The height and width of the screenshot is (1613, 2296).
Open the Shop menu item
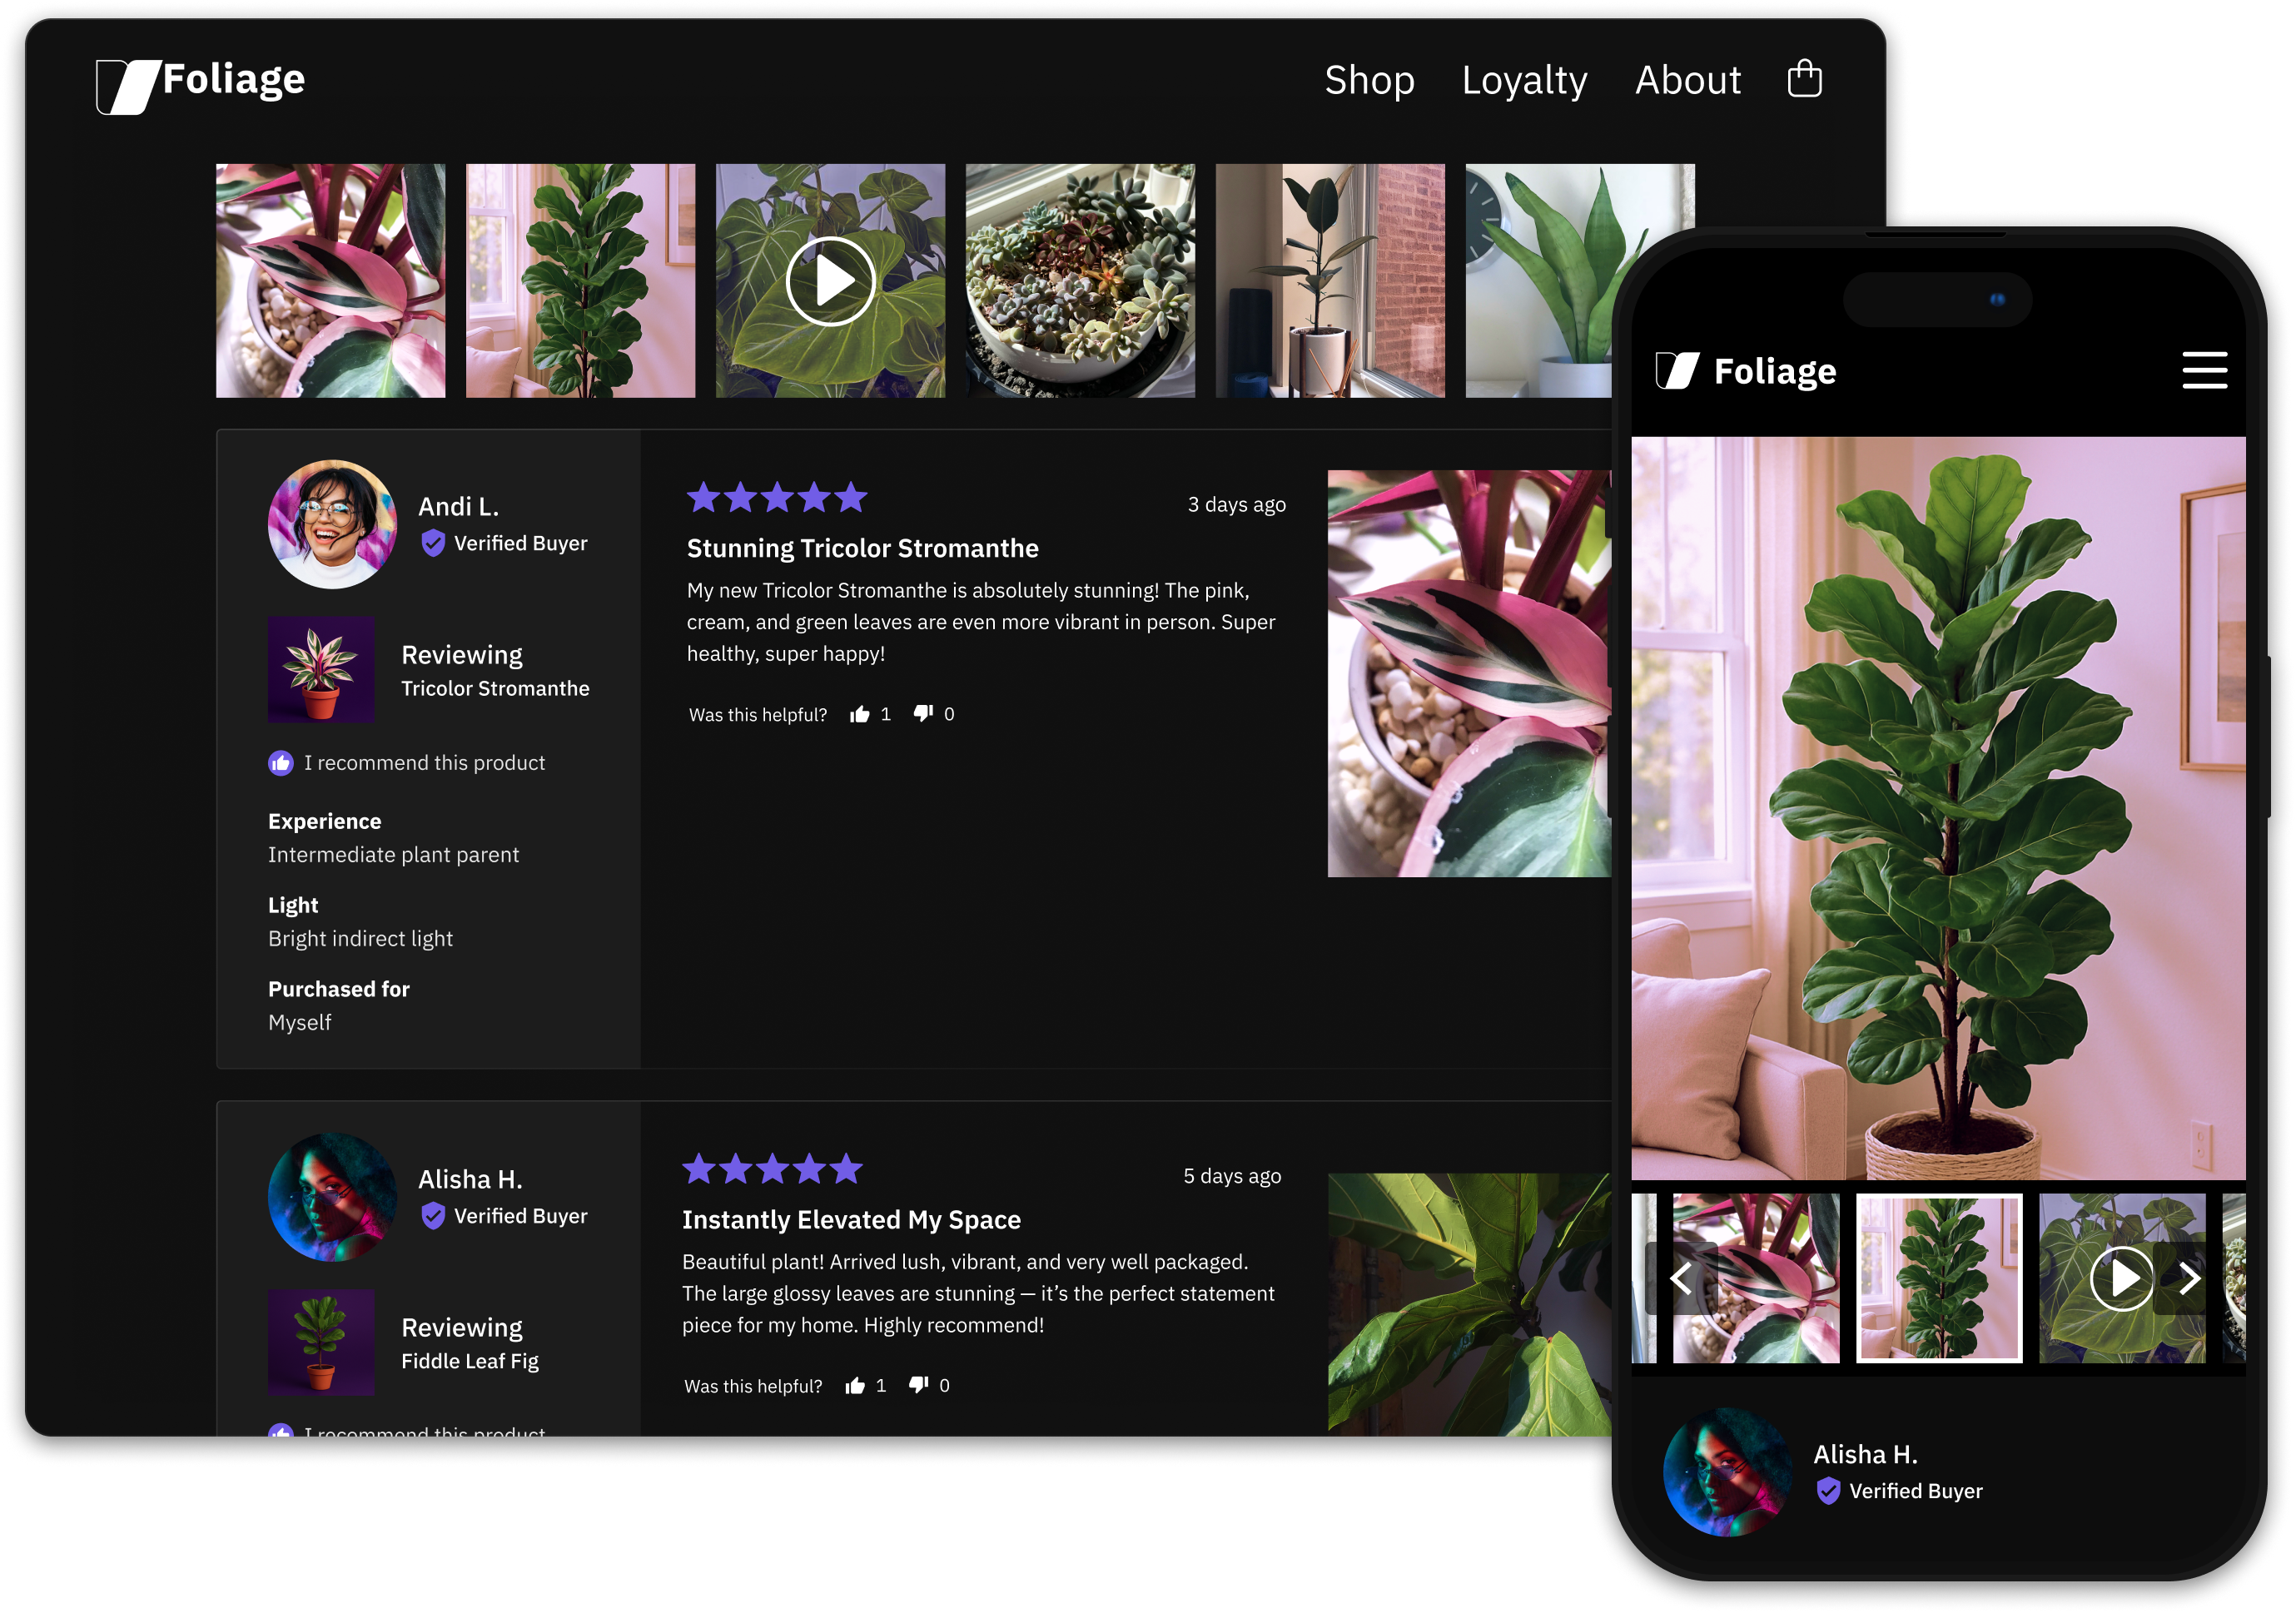[1370, 80]
